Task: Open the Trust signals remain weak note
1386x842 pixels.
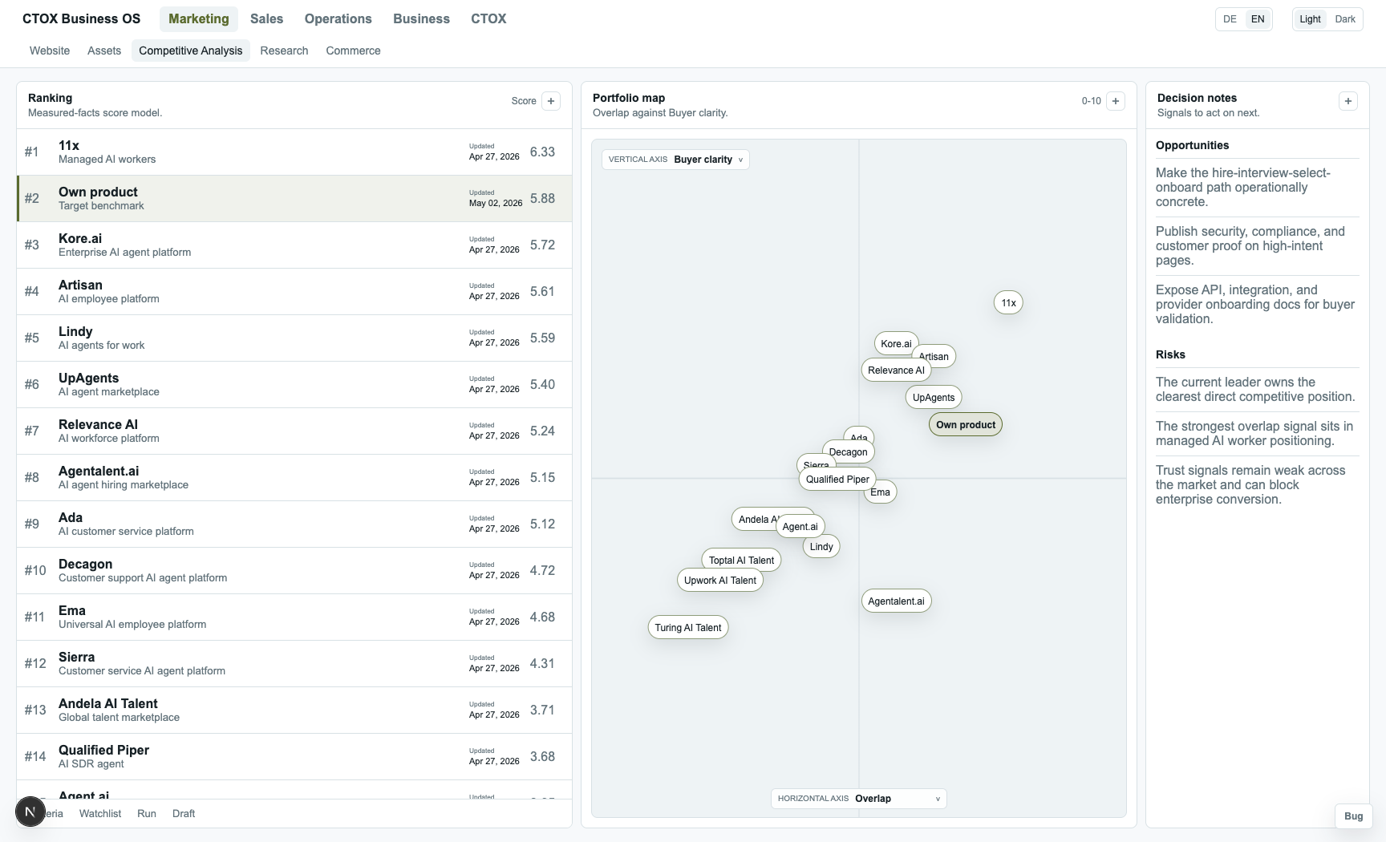Action: click(x=1258, y=485)
